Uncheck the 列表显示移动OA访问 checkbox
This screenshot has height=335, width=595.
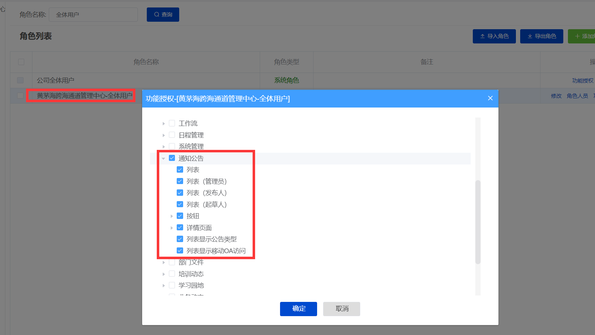coord(180,251)
